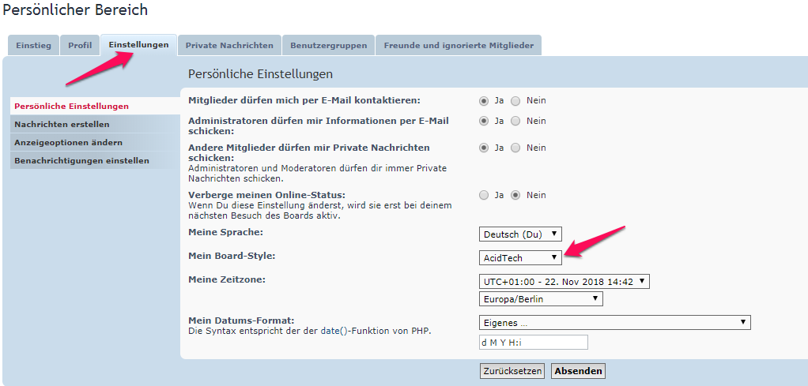Open the Meine Sprache dropdown

click(x=520, y=234)
